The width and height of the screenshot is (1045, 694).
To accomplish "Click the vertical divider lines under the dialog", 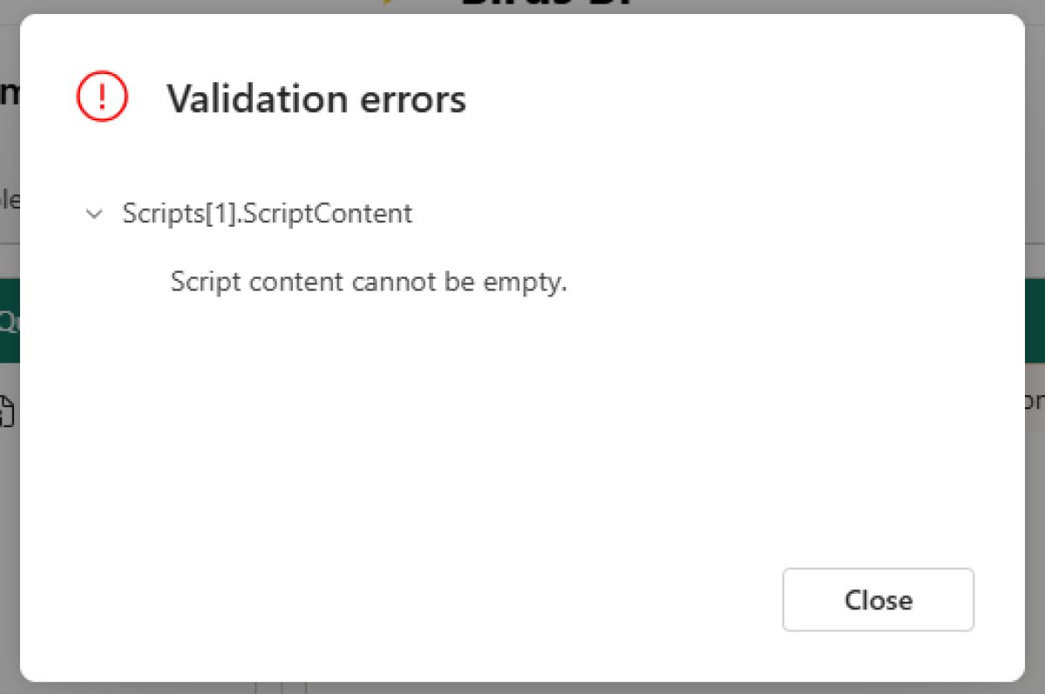I will 281,688.
